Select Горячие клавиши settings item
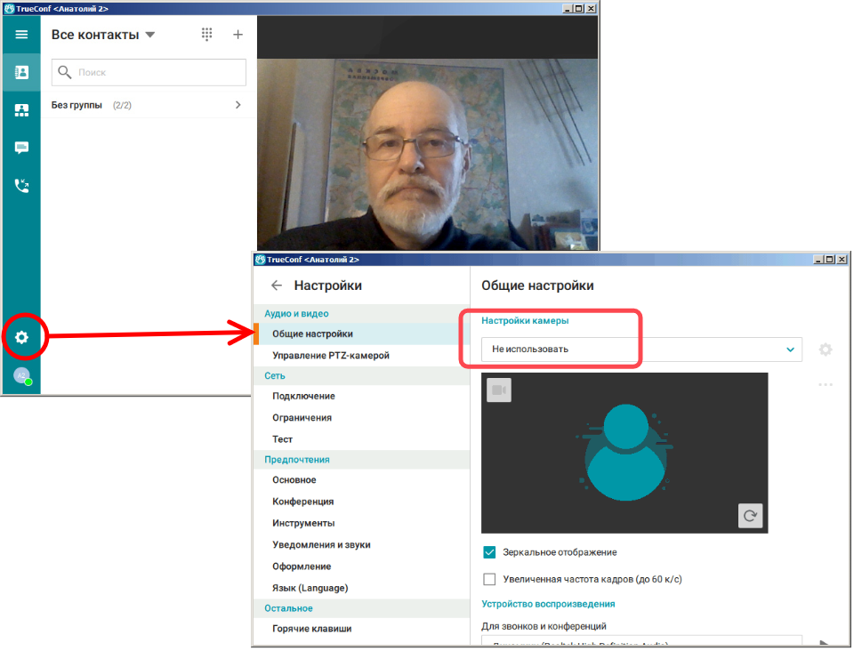 click(x=311, y=629)
